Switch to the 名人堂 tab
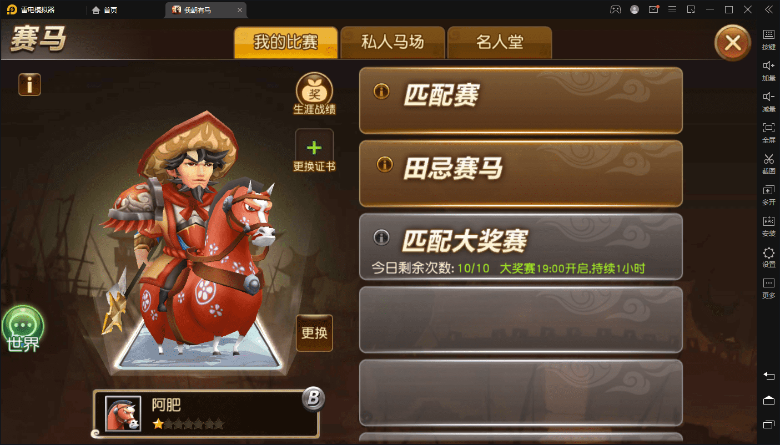Viewport: 780px width, 445px height. [x=500, y=42]
